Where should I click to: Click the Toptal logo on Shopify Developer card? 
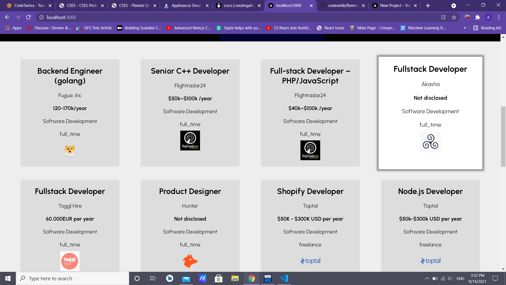(310, 261)
